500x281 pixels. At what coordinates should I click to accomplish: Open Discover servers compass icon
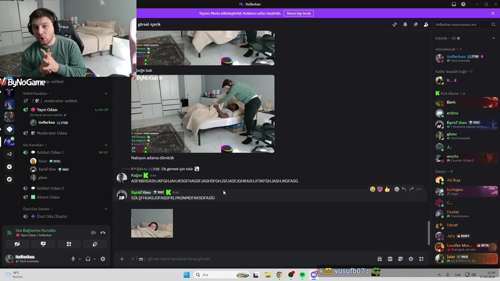(9, 179)
